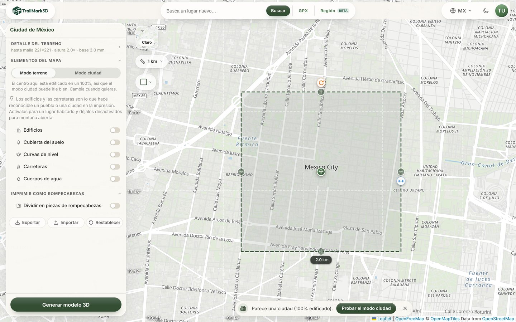Toggle dark mode moon icon
The image size is (516, 322).
click(x=486, y=11)
